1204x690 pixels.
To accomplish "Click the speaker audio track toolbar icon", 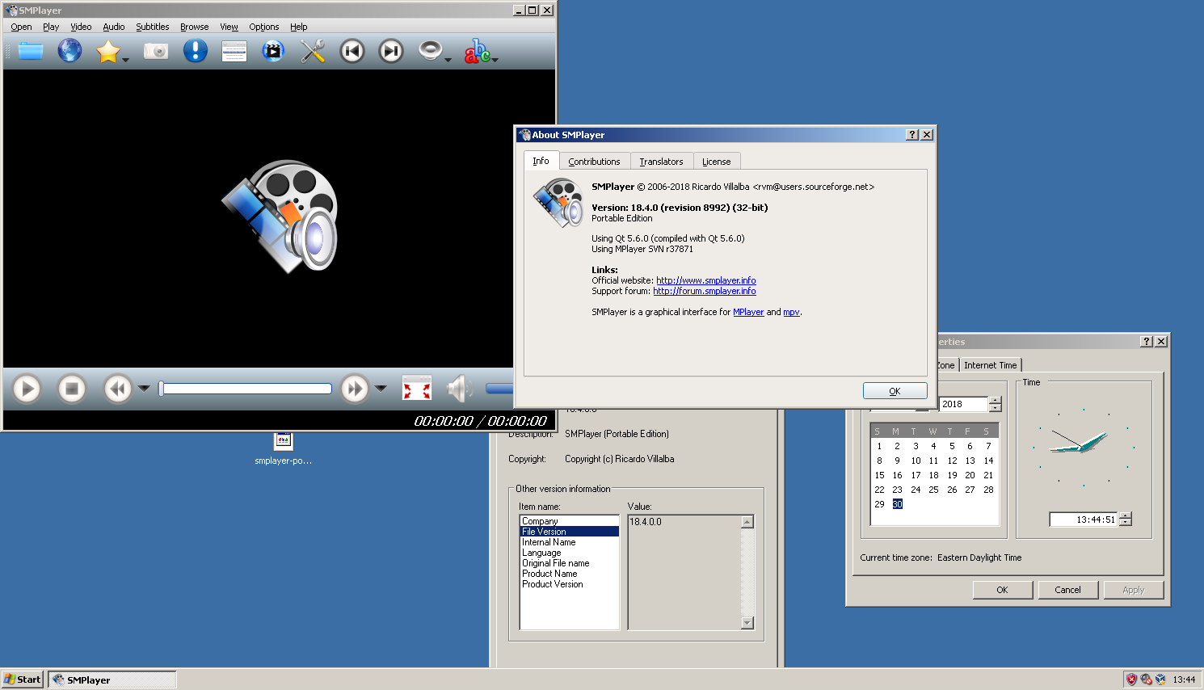I will pos(430,51).
